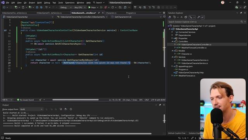248x140 pixels.
Task: Pin the VideoGameCharactersController tab
Action: click(x=99, y=13)
